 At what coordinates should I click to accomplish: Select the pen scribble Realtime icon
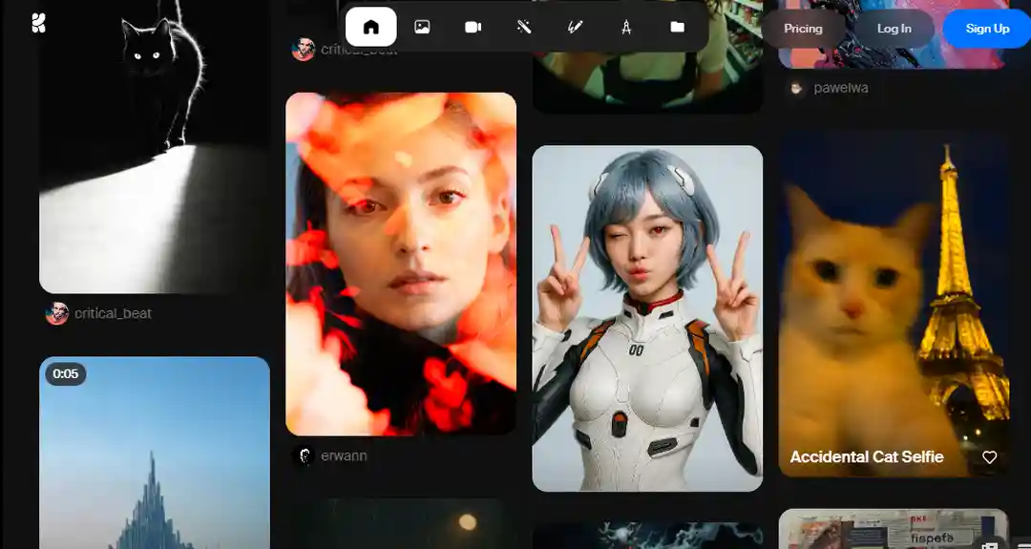click(x=576, y=27)
